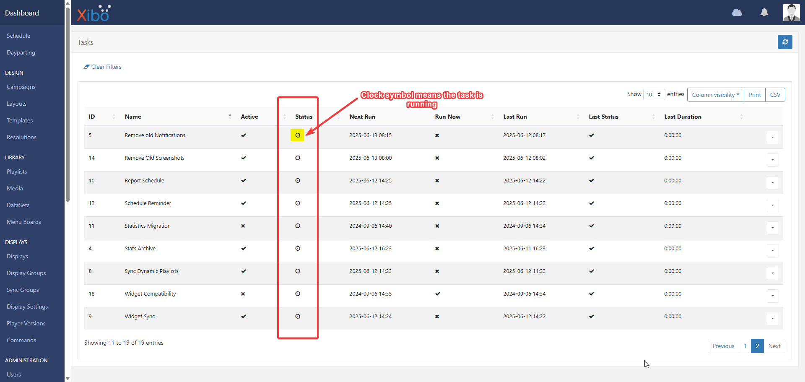Click the status clock icon for Widget Sync
Image resolution: width=805 pixels, height=382 pixels.
[298, 317]
